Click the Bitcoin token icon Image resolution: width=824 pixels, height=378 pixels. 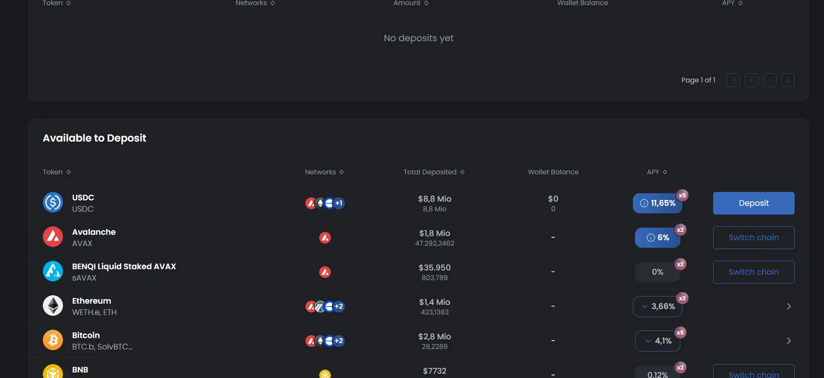click(x=53, y=340)
